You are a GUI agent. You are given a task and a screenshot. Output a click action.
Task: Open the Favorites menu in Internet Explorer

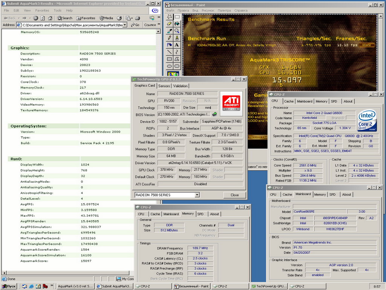(42, 11)
